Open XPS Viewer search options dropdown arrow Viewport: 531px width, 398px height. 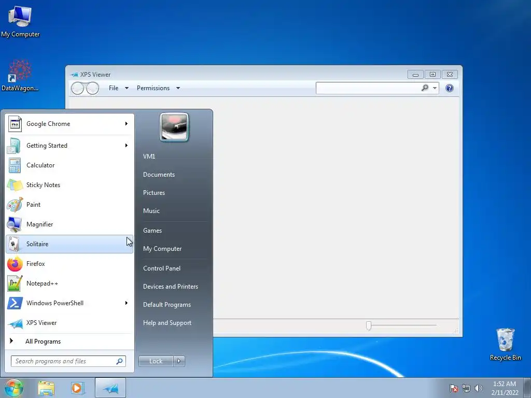pos(435,88)
